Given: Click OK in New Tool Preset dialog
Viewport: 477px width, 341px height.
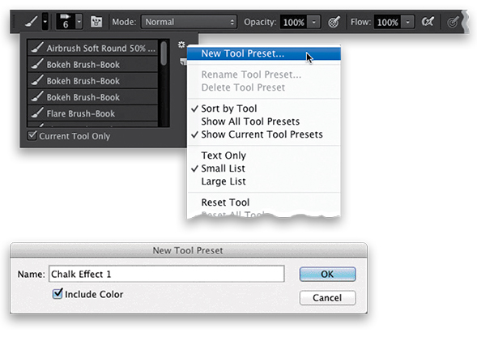Looking at the screenshot, I should (327, 274).
